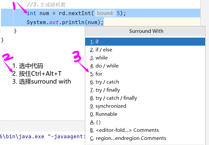Click the '//3.生成随机数' comment
The width and height of the screenshot is (209, 145).
(46, 5)
